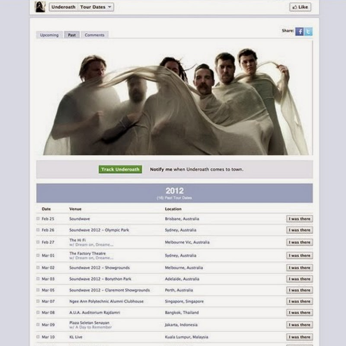Image resolution: width=346 pixels, height=346 pixels.
Task: Open the Tour Dates dropdown arrow
Action: click(x=109, y=7)
